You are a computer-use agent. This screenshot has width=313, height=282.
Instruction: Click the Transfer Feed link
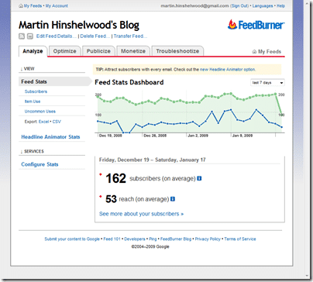click(130, 36)
